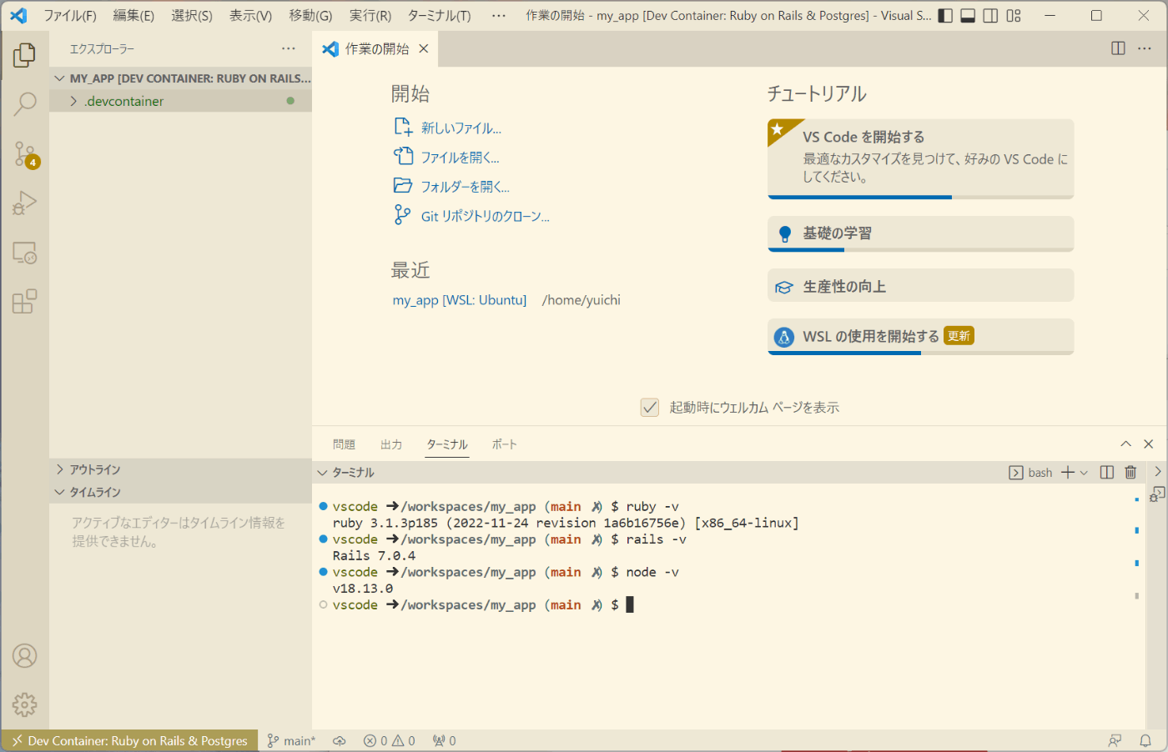Viewport: 1168px width, 752px height.
Task: Open editor more actions ellipsis
Action: 1145,48
